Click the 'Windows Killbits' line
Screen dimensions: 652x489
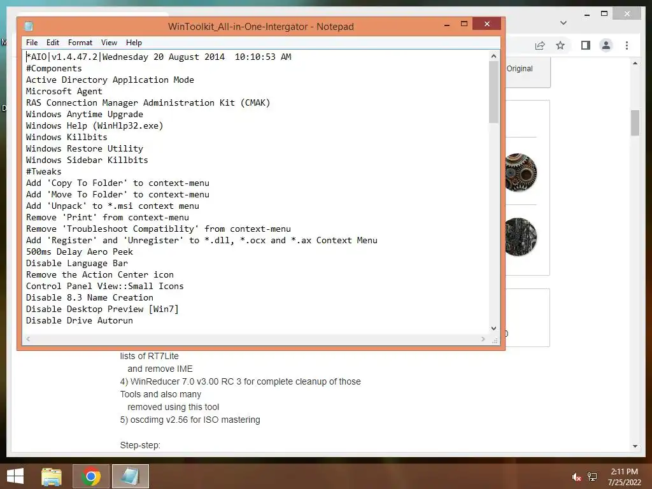66,138
